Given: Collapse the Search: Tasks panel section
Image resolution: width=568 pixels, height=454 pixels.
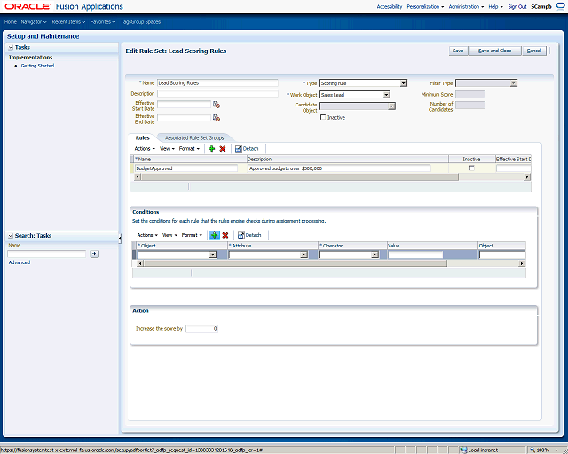Looking at the screenshot, I should [x=11, y=236].
